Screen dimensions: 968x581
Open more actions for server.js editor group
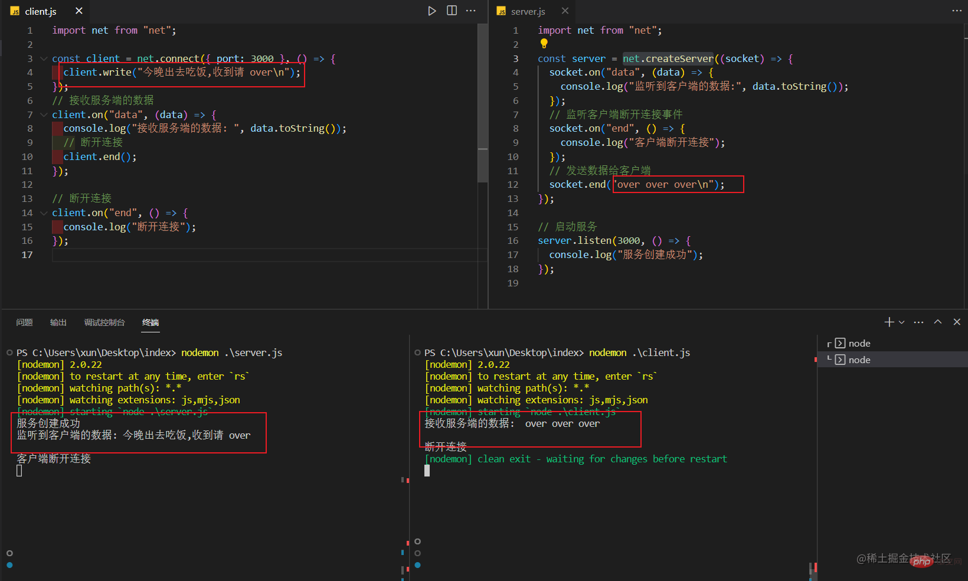[x=957, y=11]
